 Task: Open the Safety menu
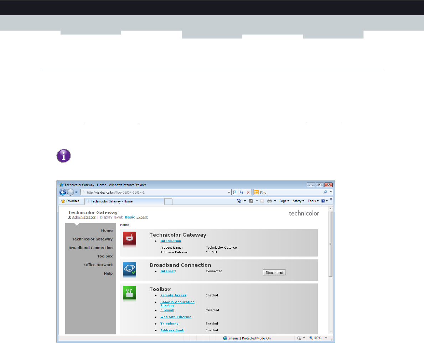[299, 201]
